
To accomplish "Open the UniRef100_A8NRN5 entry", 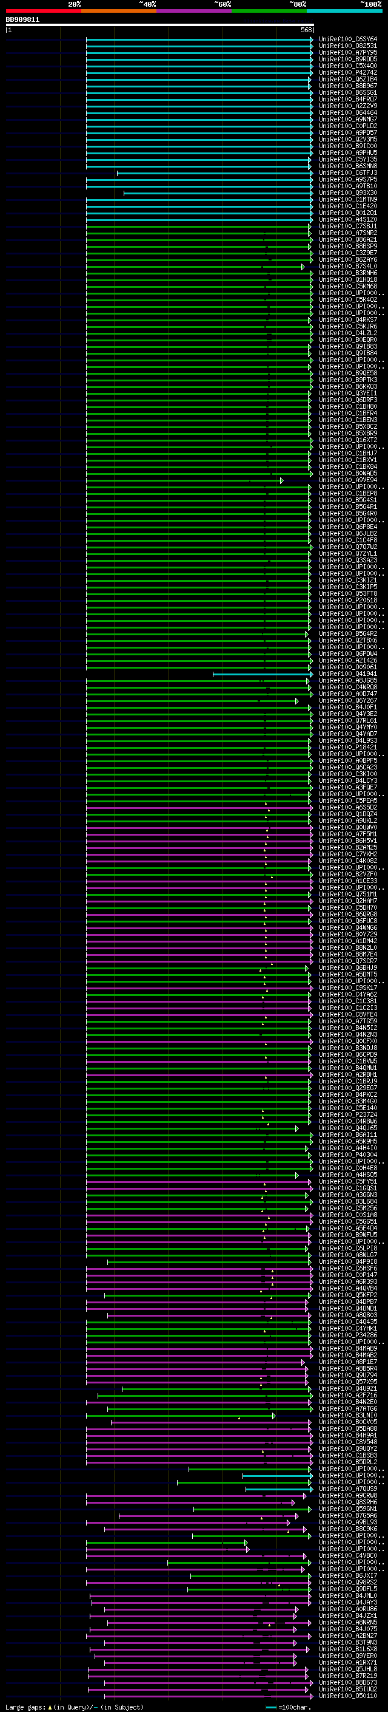I will pyautogui.click(x=348, y=1622).
